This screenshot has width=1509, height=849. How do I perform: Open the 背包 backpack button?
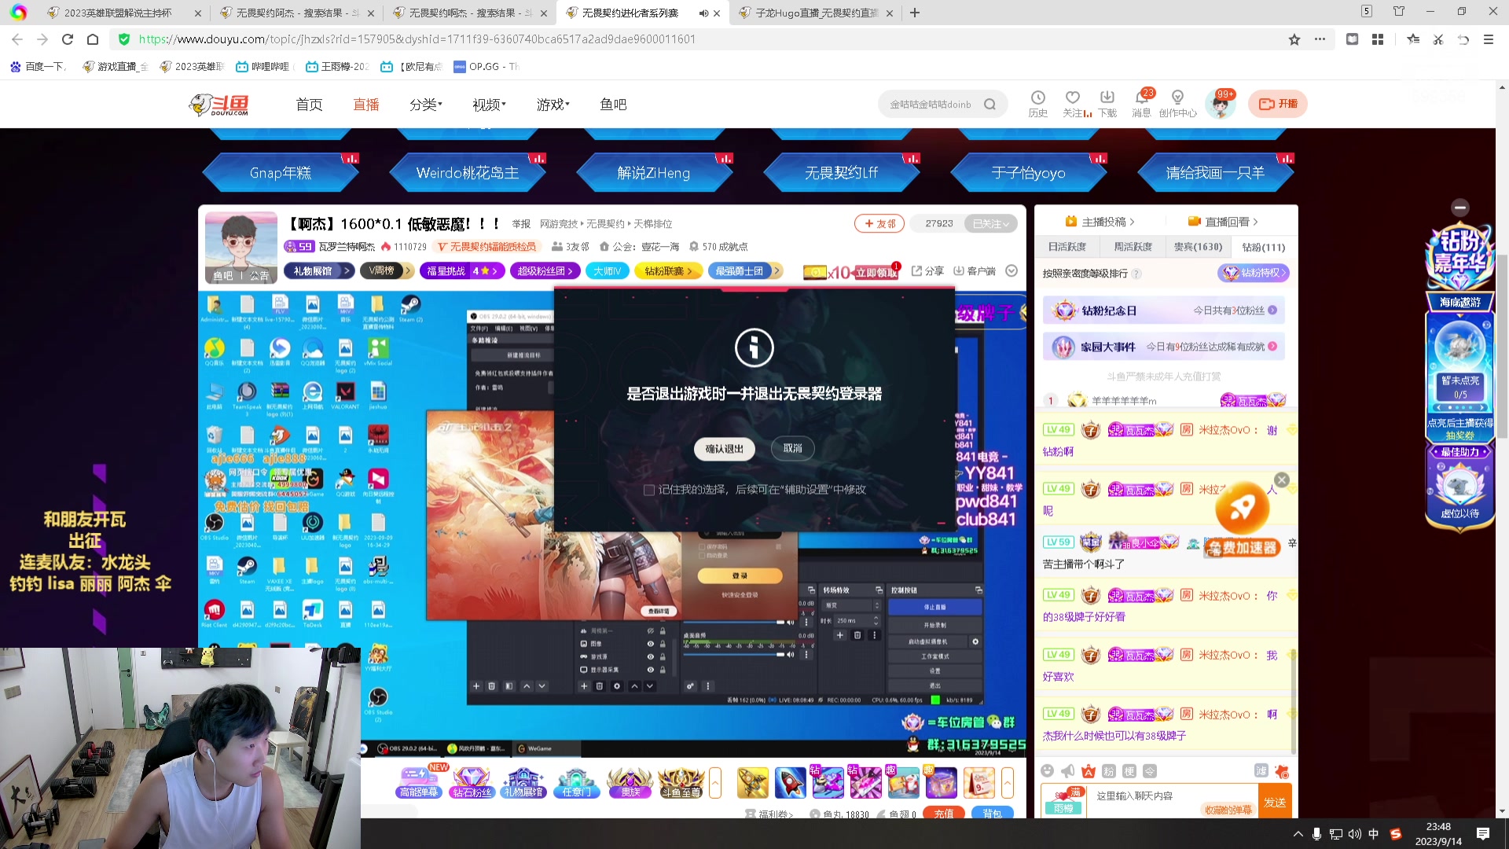993,813
